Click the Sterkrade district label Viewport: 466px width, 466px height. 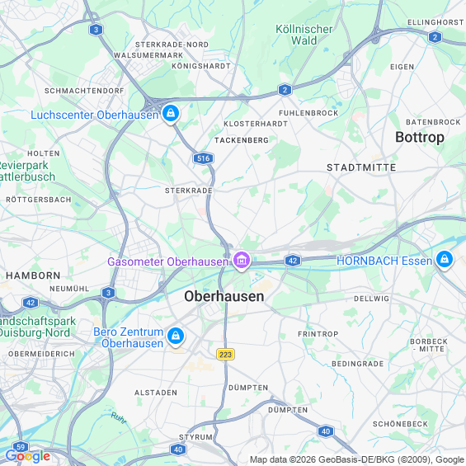coord(189,191)
